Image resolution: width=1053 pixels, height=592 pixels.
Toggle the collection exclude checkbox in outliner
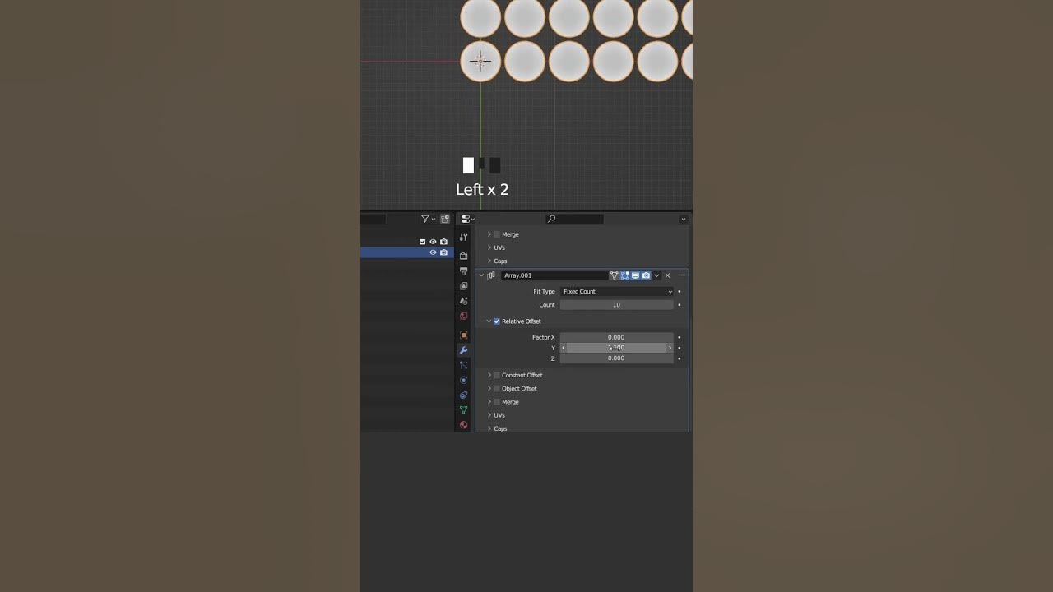(423, 242)
